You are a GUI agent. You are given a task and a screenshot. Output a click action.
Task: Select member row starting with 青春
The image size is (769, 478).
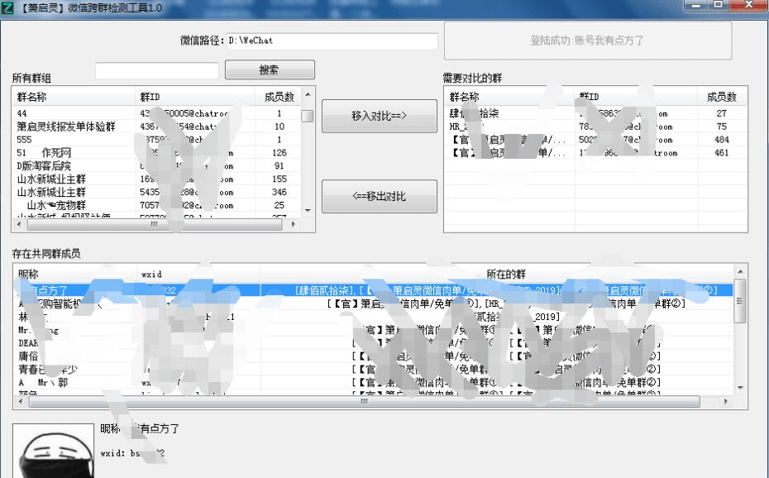374,369
